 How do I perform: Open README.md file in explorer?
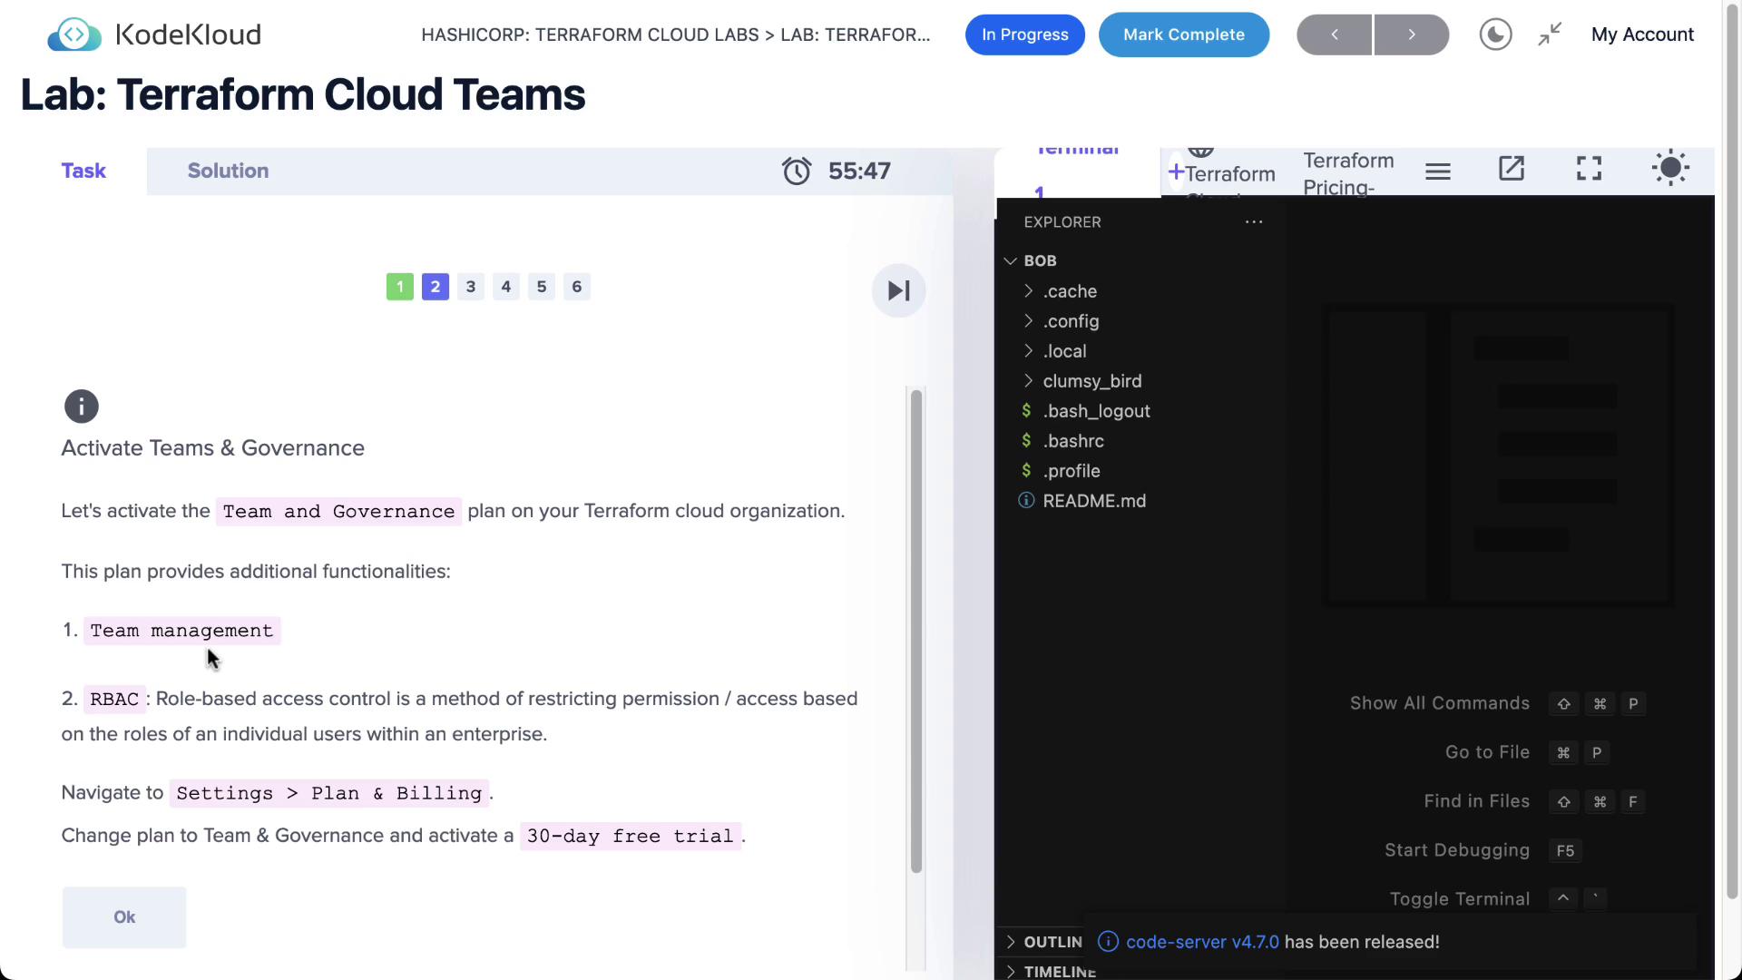(1093, 501)
